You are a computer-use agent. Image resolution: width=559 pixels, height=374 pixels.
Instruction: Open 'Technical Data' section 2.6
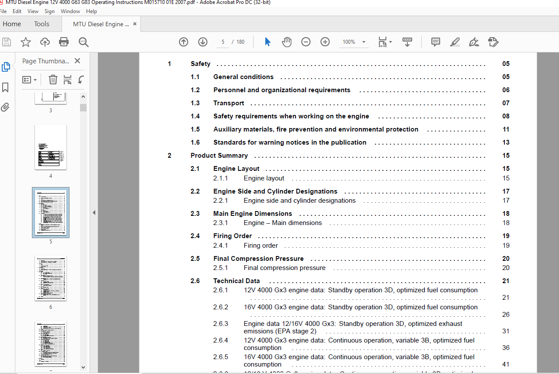[x=236, y=281]
